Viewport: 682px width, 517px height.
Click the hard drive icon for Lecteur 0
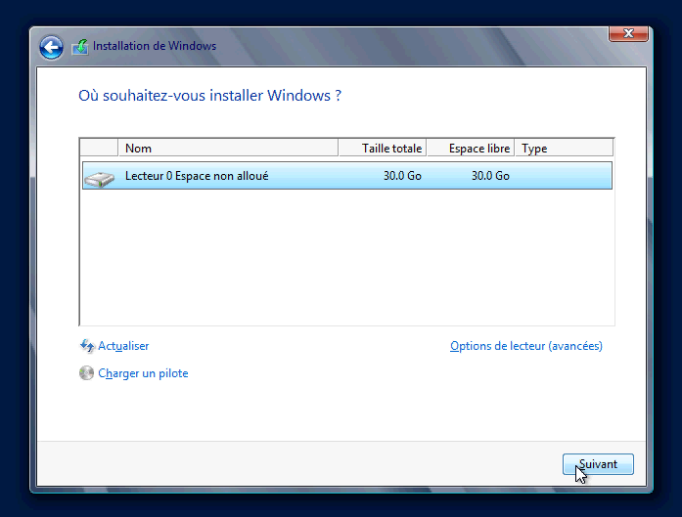click(99, 179)
